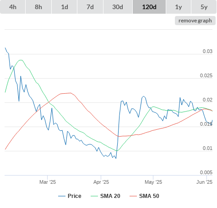View the 5y price range
The height and width of the screenshot is (208, 217).
pos(204,7)
